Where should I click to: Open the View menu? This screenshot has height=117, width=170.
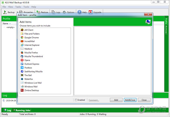click(11, 7)
